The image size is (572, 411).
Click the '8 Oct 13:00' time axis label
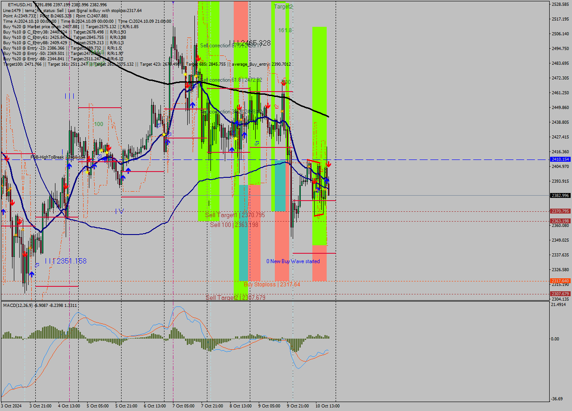coord(240,406)
